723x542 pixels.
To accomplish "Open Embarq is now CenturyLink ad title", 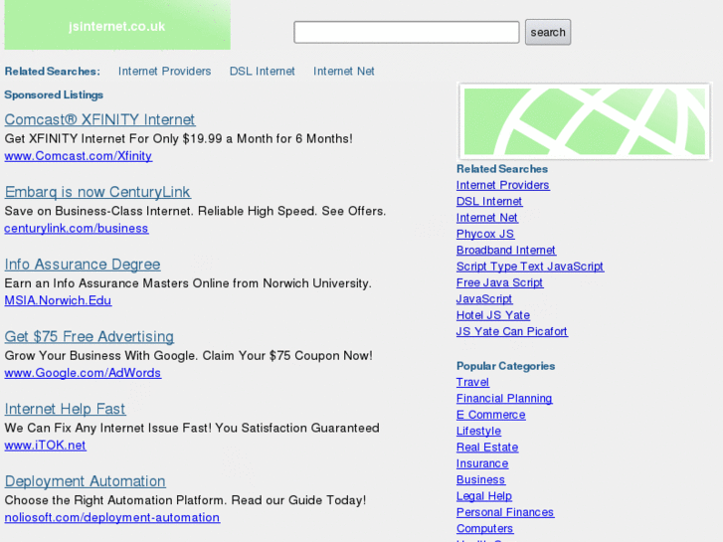I will tap(97, 192).
